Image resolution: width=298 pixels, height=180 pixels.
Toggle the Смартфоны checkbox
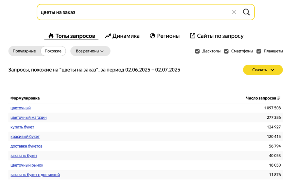click(x=226, y=51)
